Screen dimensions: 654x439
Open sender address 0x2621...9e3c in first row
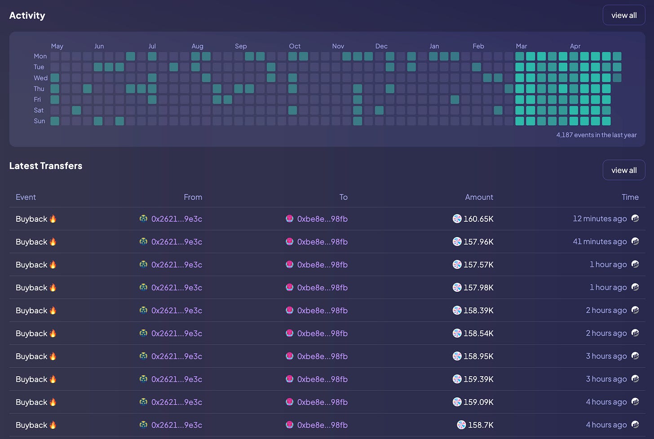pyautogui.click(x=177, y=219)
